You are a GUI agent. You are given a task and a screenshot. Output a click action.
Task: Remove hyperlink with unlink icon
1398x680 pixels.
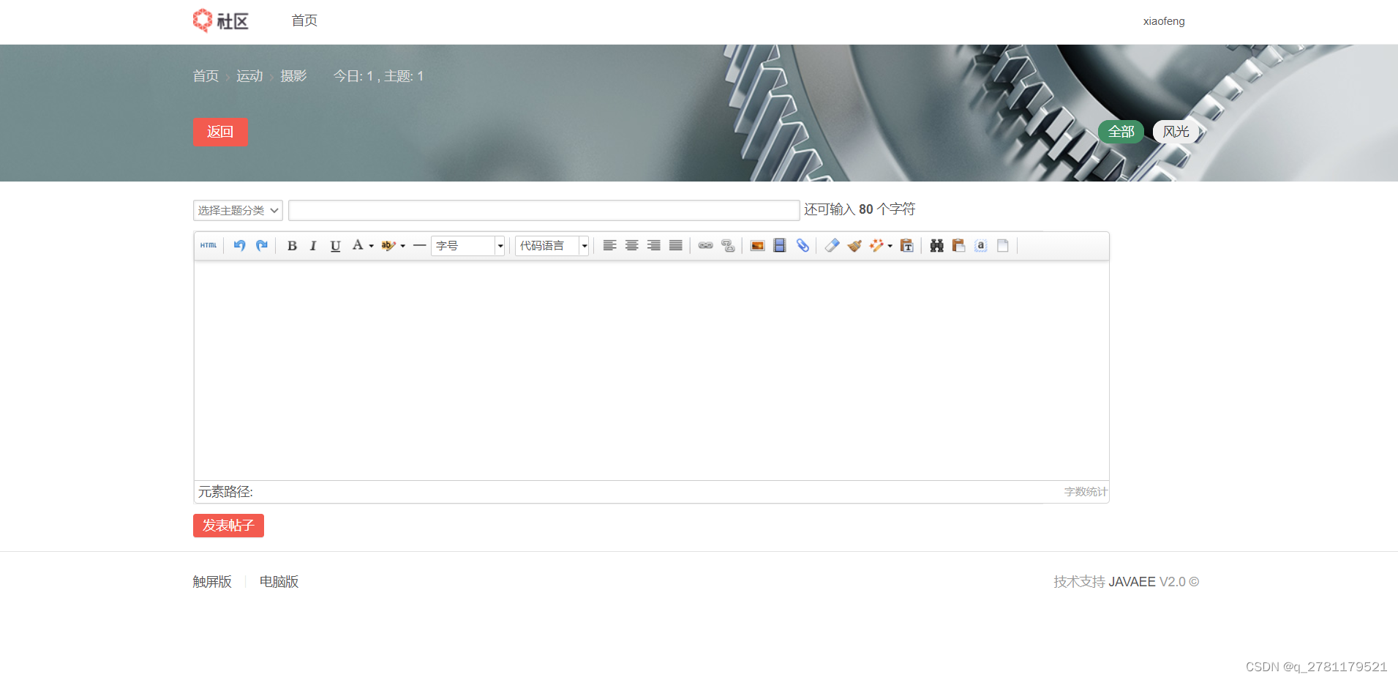tap(728, 246)
